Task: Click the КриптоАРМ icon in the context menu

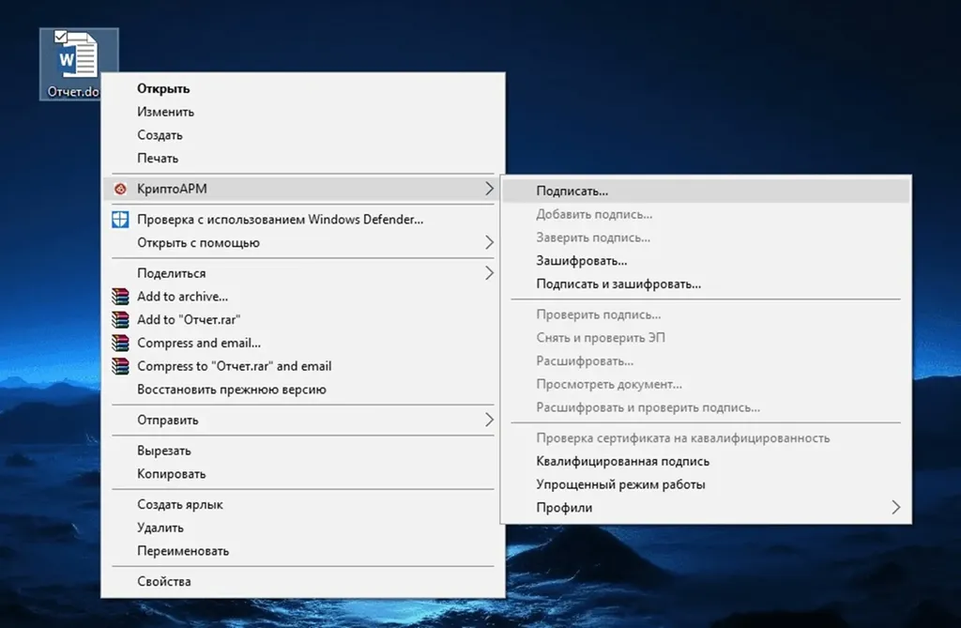Action: pos(121,189)
